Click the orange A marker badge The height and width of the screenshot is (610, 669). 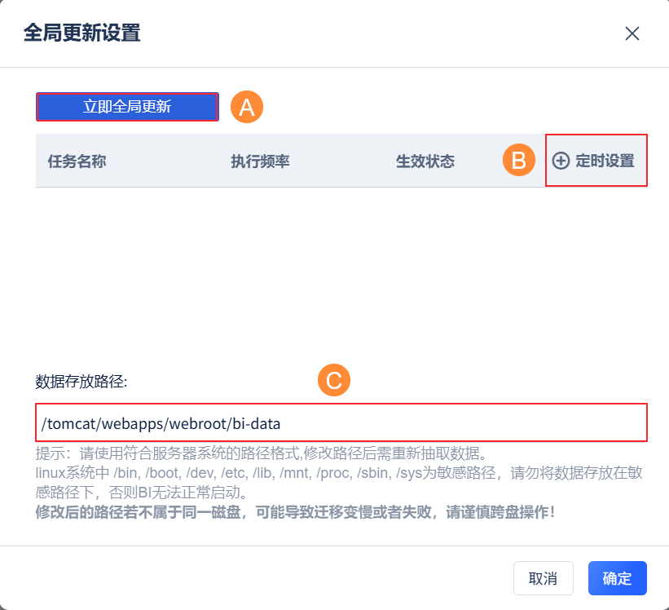(247, 107)
